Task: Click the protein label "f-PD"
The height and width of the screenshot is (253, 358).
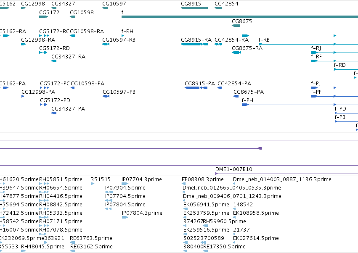Action: coord(340,109)
